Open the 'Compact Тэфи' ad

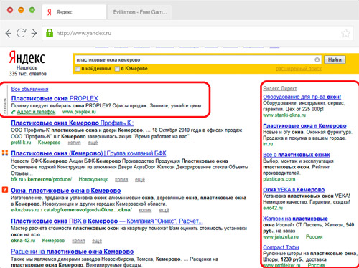click(281, 247)
